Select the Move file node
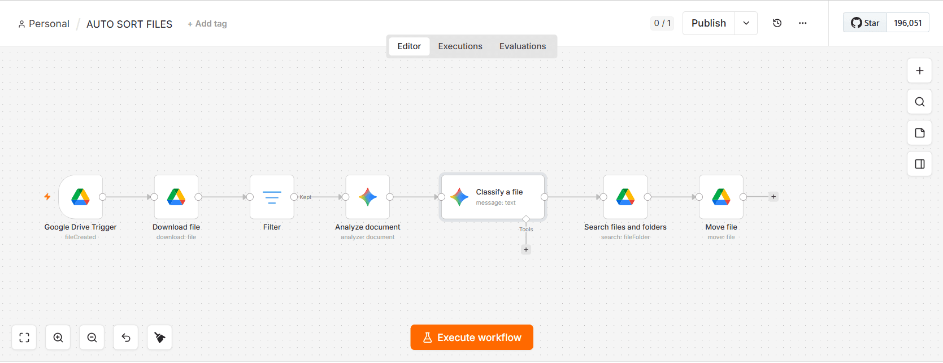The width and height of the screenshot is (943, 363). coord(721,197)
